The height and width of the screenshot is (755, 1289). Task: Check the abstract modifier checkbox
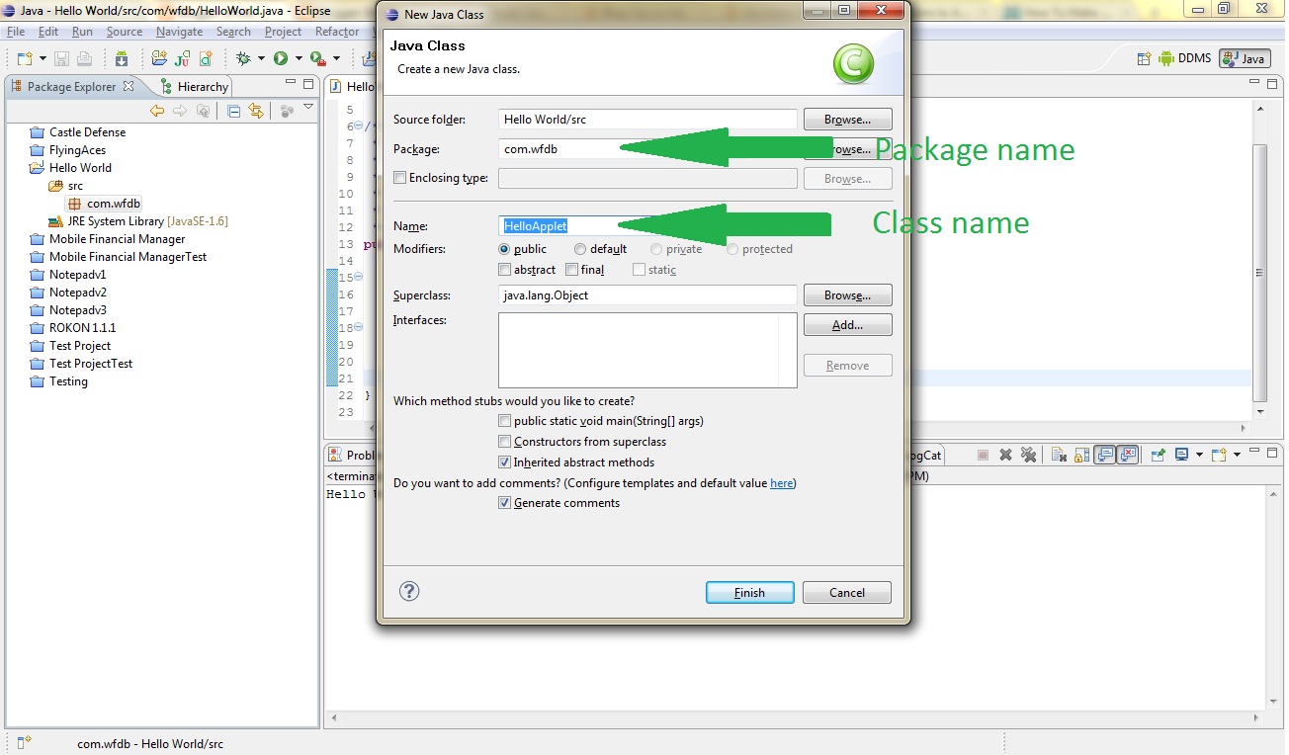coord(505,270)
